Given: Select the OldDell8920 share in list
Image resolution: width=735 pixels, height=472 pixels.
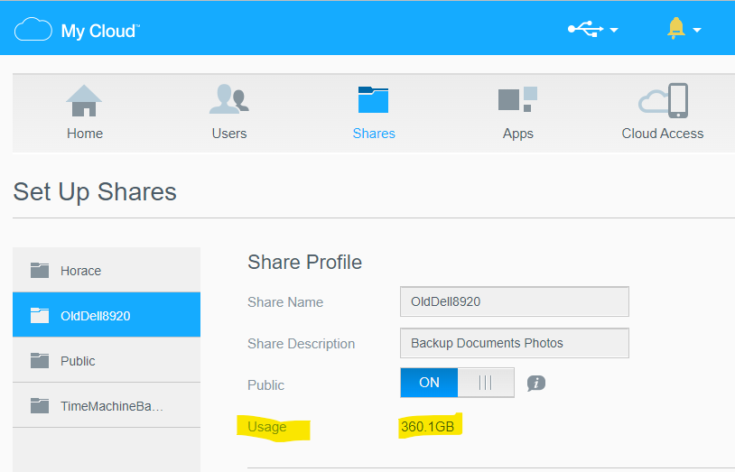Looking at the screenshot, I should coord(107,315).
